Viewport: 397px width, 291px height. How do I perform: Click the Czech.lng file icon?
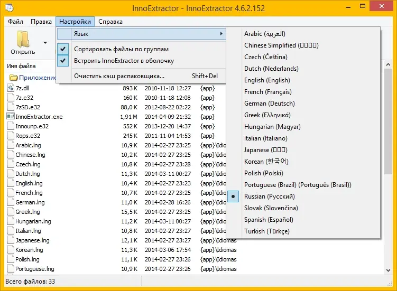(11, 164)
